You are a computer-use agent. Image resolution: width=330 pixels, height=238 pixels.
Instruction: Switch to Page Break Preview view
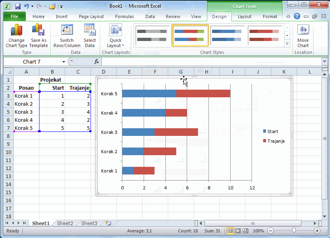[x=244, y=231]
